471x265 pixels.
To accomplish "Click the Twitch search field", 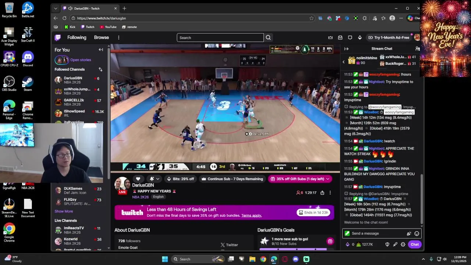I will 220,38.
